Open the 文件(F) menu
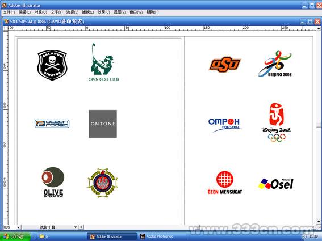 (x=9, y=12)
